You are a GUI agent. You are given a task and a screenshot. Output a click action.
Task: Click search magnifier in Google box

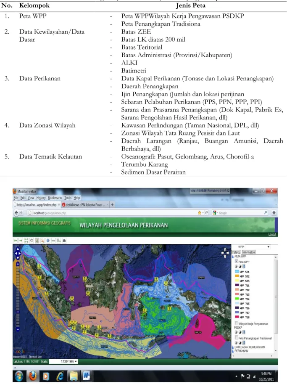[x=266, y=213]
